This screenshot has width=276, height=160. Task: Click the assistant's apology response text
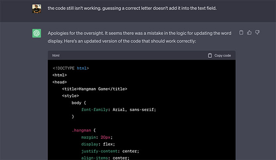[x=140, y=37]
